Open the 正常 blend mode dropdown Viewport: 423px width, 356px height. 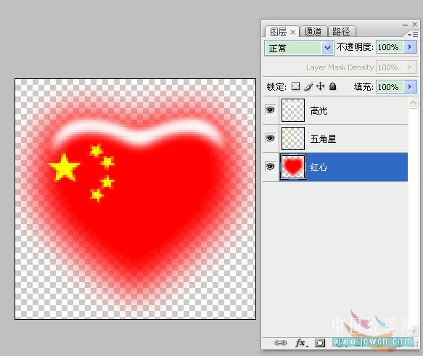click(327, 48)
